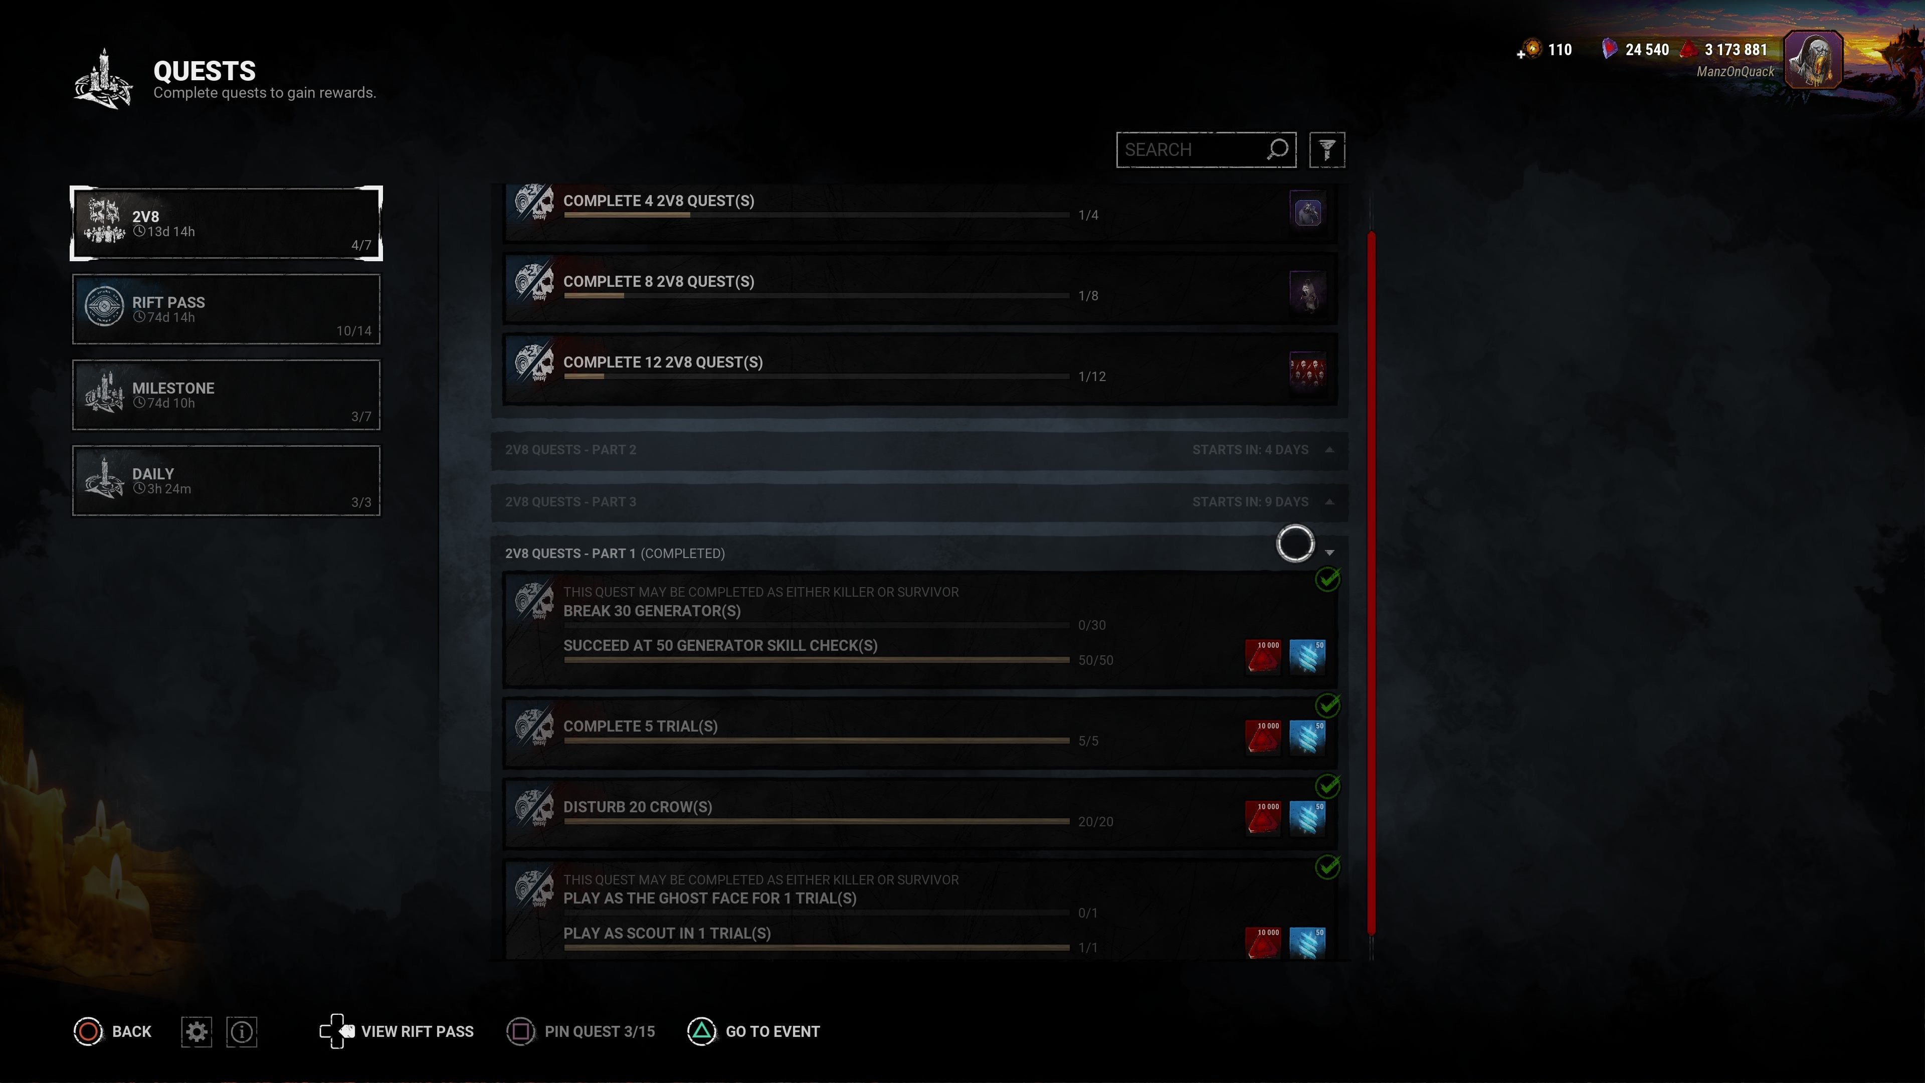
Task: Expand the 2v8 Quests Part 3 section
Action: pos(919,501)
